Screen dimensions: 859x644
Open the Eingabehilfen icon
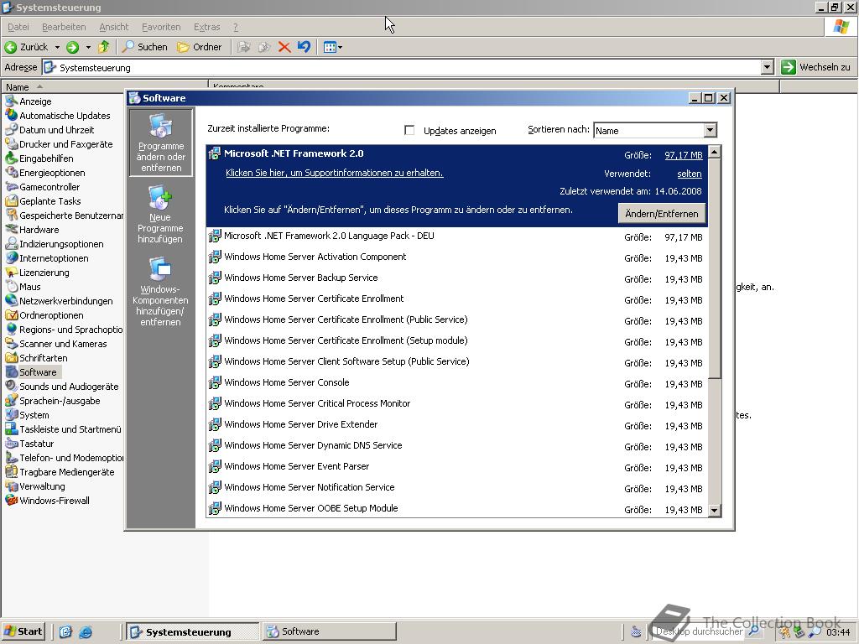[x=12, y=158]
